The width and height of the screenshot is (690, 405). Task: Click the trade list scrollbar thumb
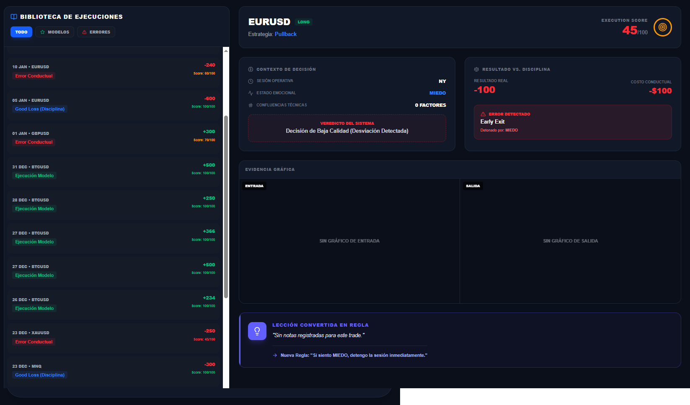click(226, 206)
